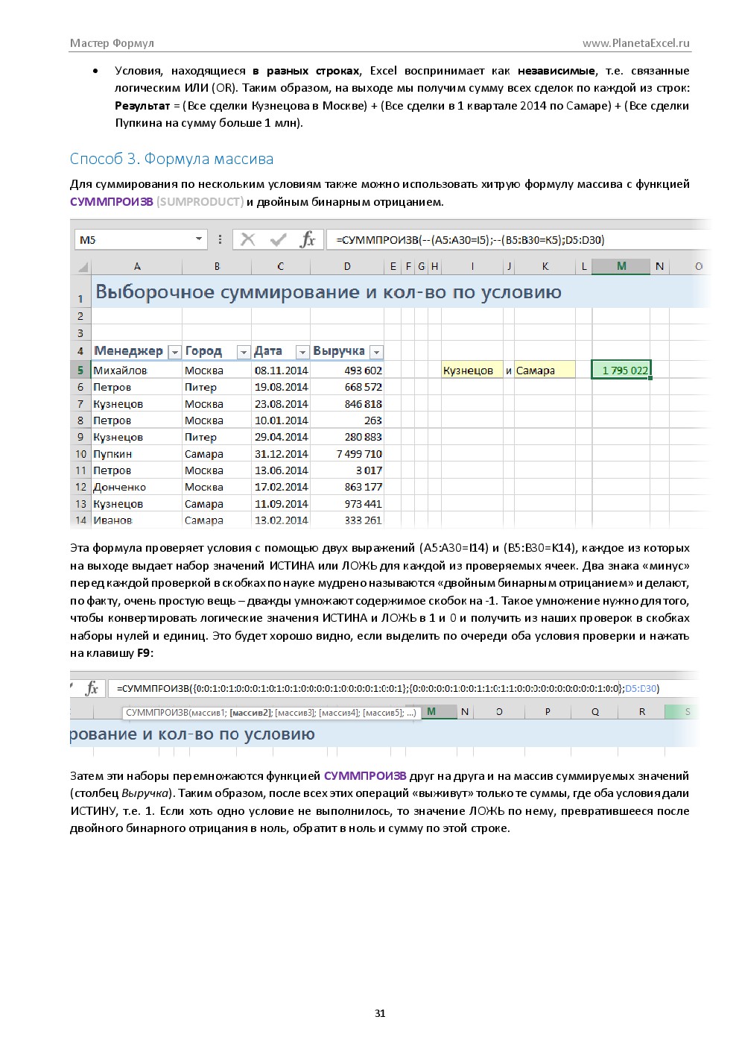Click the Insert Function fx icon beside the M5 formula
This screenshot has height=1046, width=739.
point(308,239)
